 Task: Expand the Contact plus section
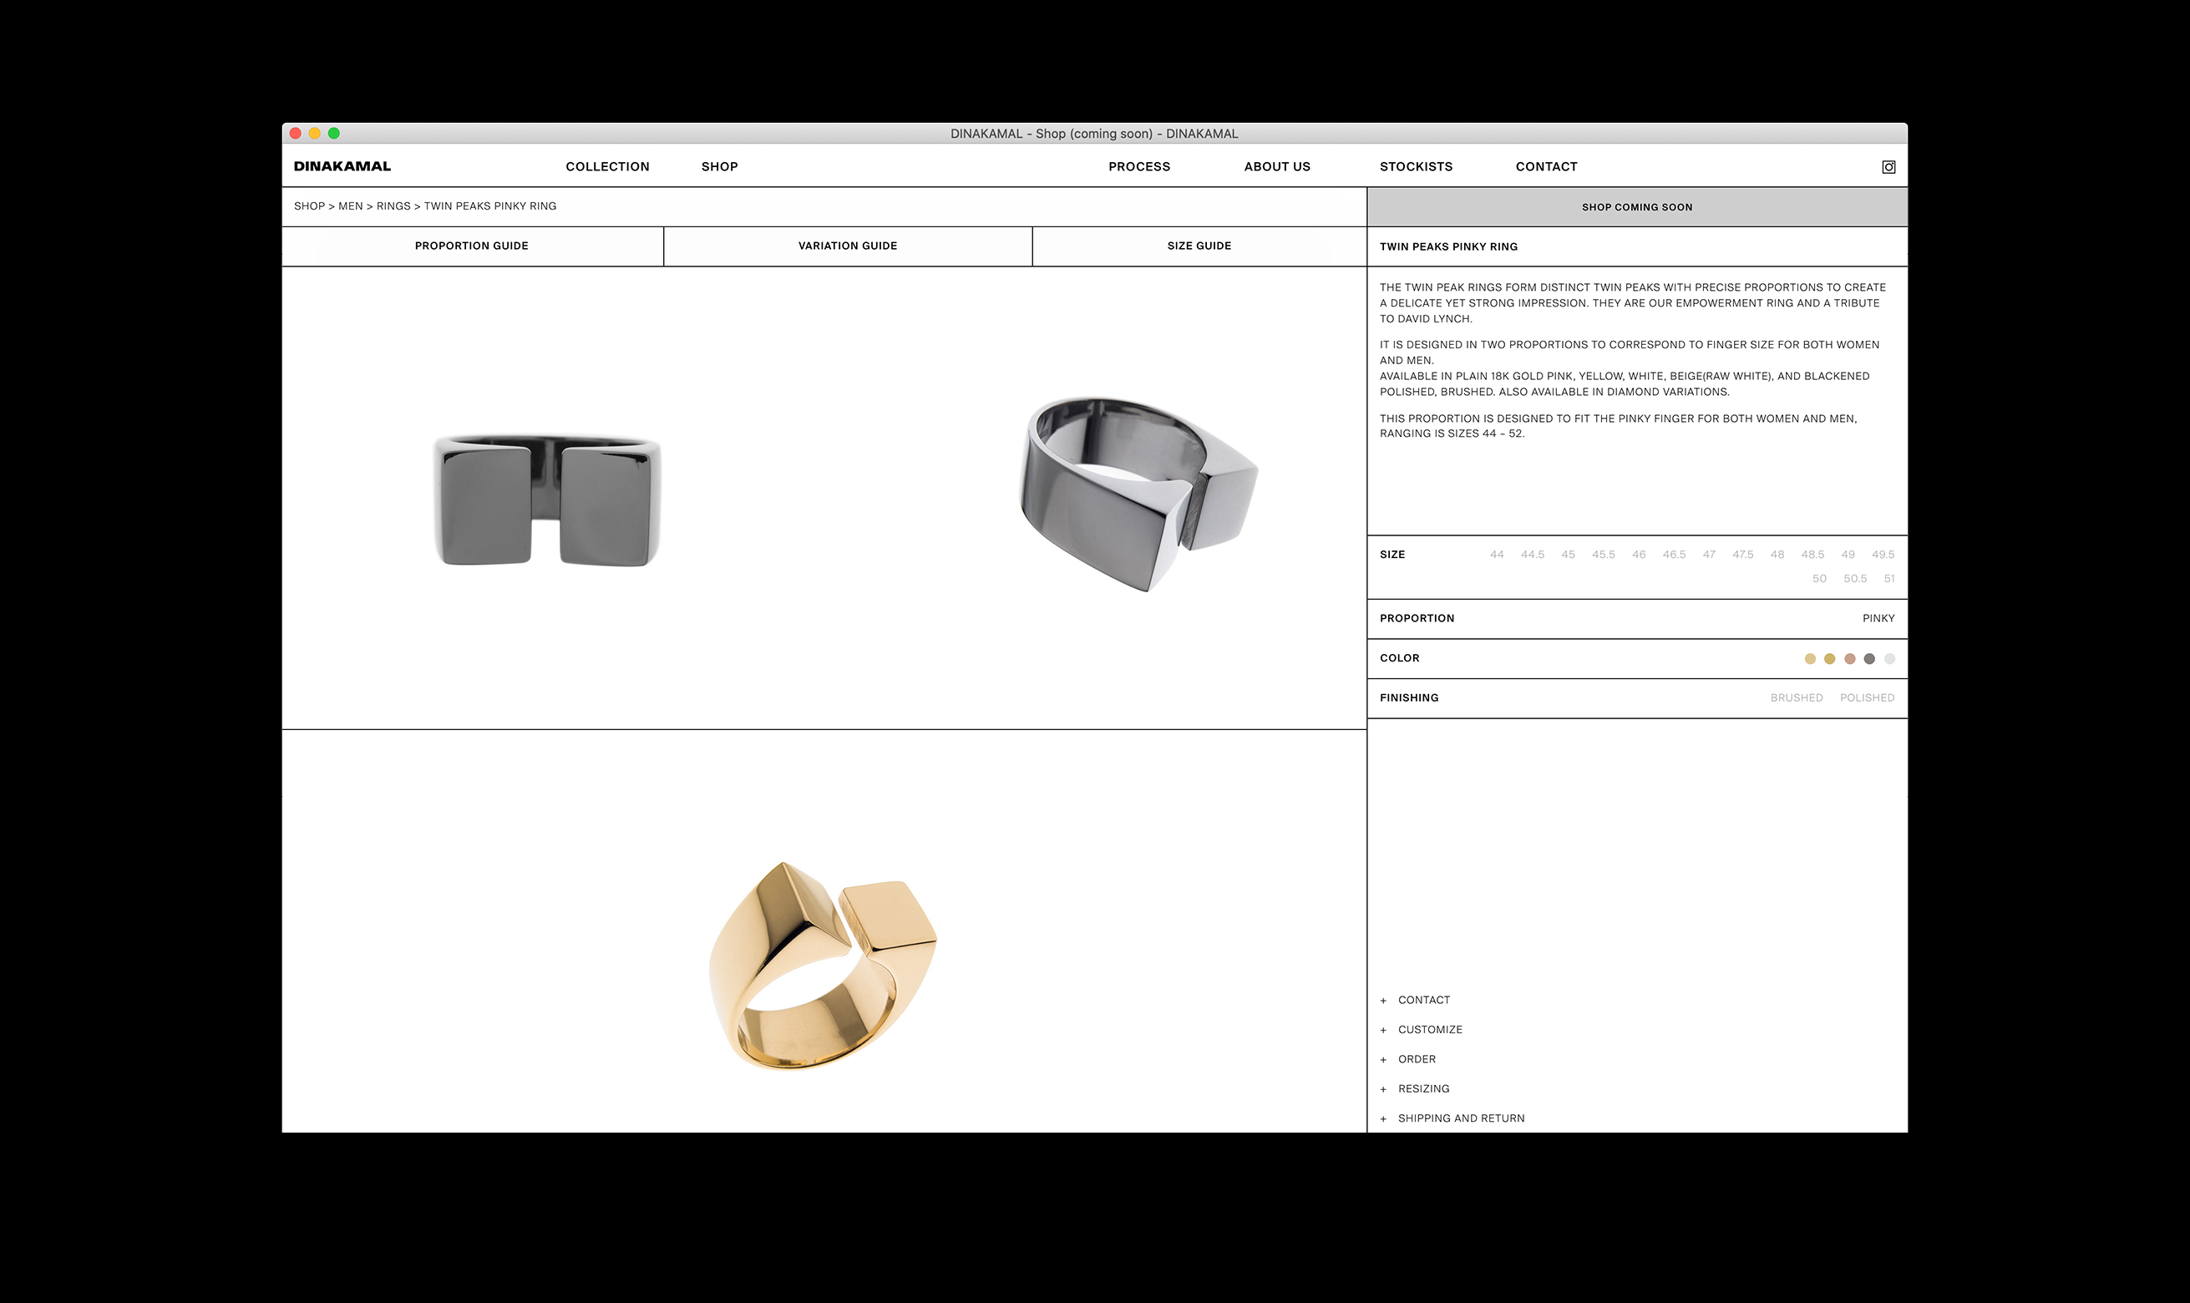[1383, 1001]
